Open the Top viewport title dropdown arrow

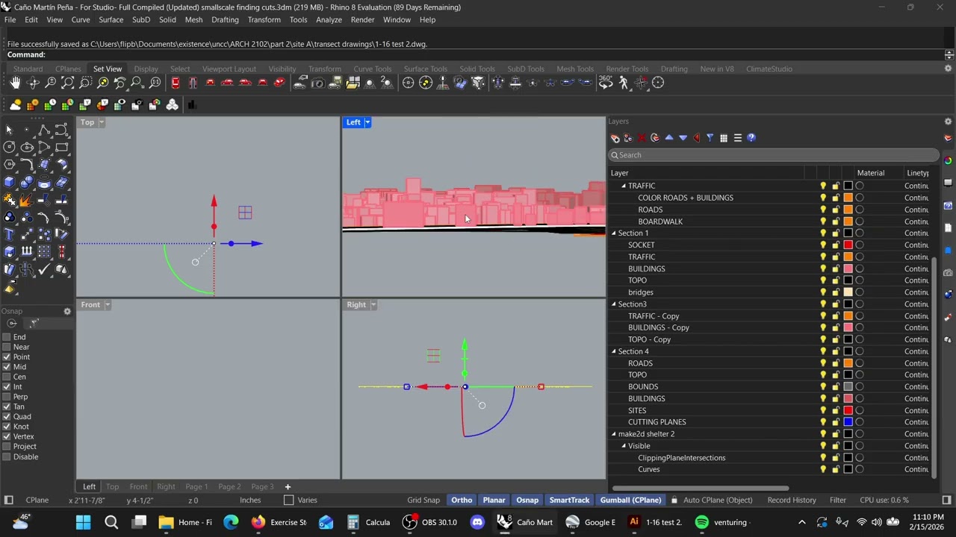click(x=102, y=122)
